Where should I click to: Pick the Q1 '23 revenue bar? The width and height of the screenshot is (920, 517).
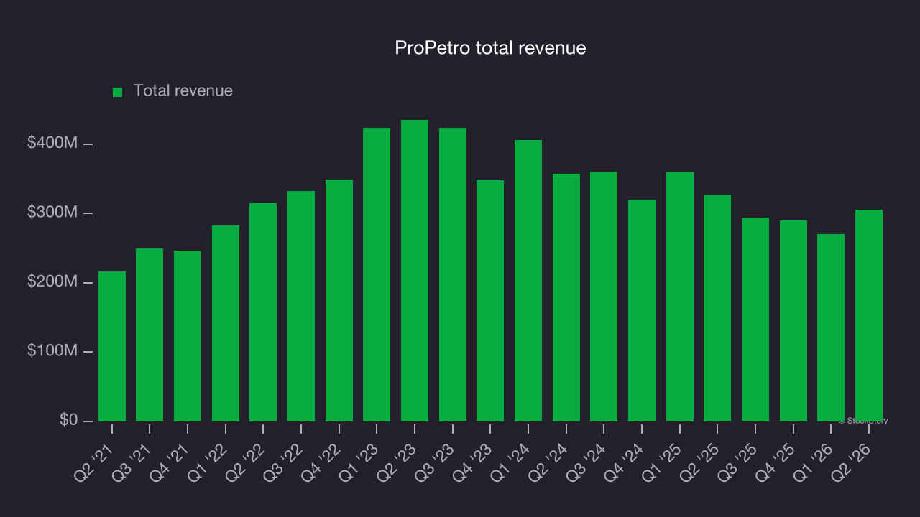click(377, 274)
